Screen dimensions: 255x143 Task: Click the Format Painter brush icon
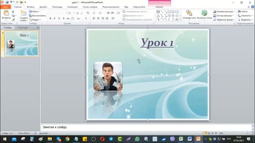click(x=13, y=20)
